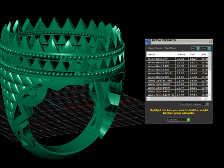Close the Metal Weights panel
Viewport: 224px width, 168px height.
210,41
